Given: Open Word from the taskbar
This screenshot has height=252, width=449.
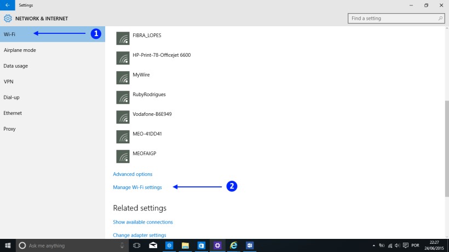Looking at the screenshot, I should tap(250, 245).
